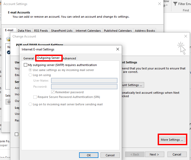The height and width of the screenshot is (160, 191).
Task: Open the Outgoing Server tab
Action: pyautogui.click(x=48, y=58)
